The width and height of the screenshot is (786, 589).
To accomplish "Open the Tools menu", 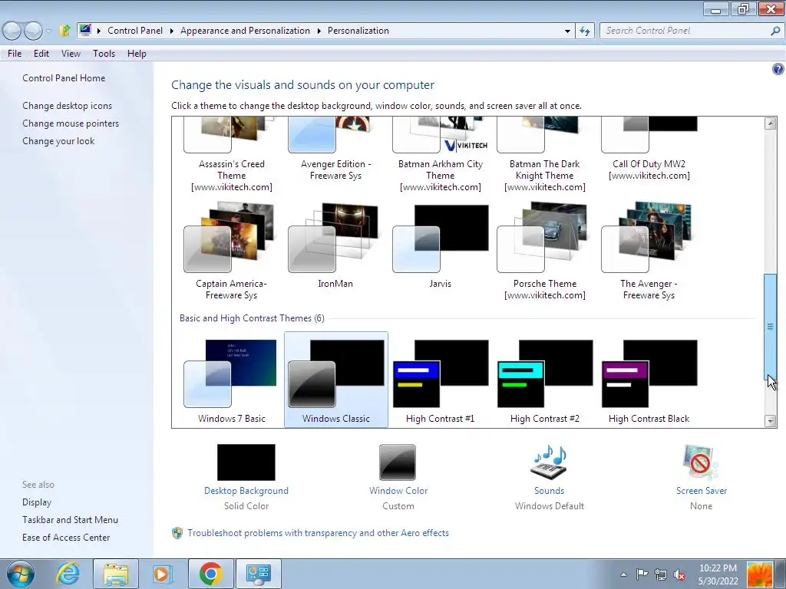I will click(x=104, y=54).
